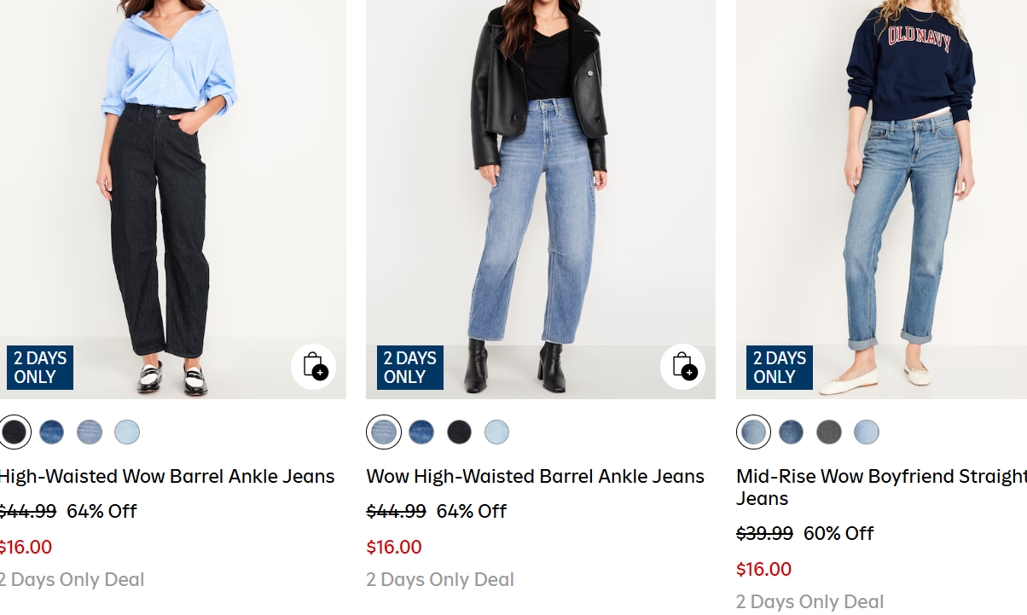Click add-to-bag icon on Wow High-Waisted jeans
The height and width of the screenshot is (615, 1027).
click(682, 367)
